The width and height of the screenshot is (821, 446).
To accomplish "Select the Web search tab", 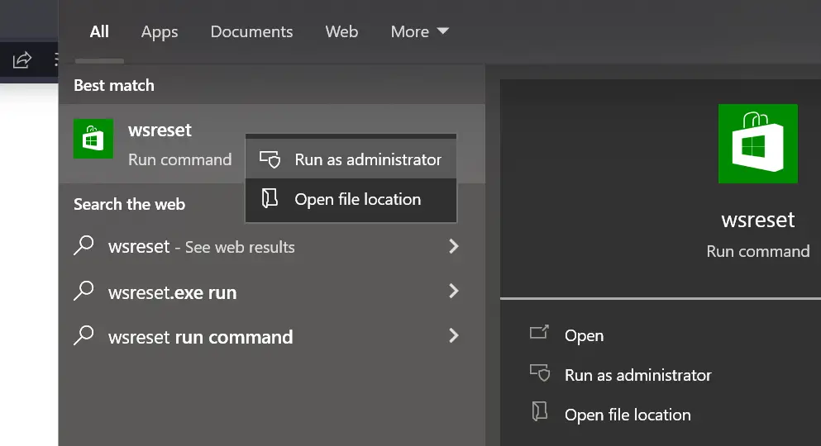I will tap(341, 31).
